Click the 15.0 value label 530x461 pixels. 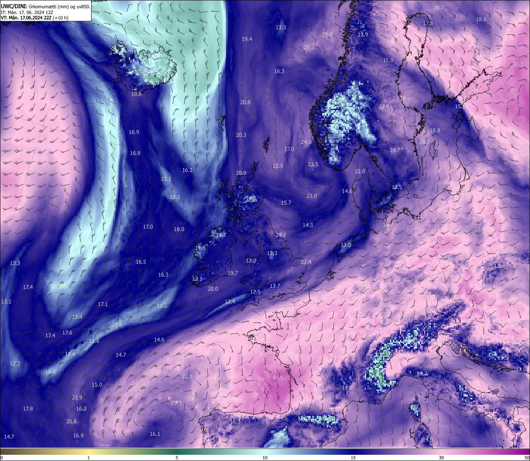97,385
